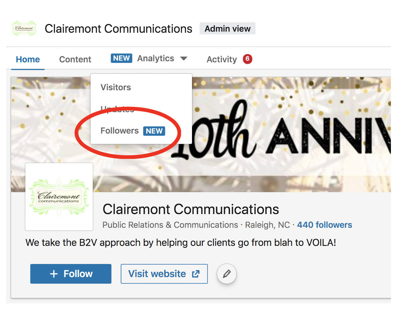
Task: Click the external link icon in Visit website
Action: (196, 274)
